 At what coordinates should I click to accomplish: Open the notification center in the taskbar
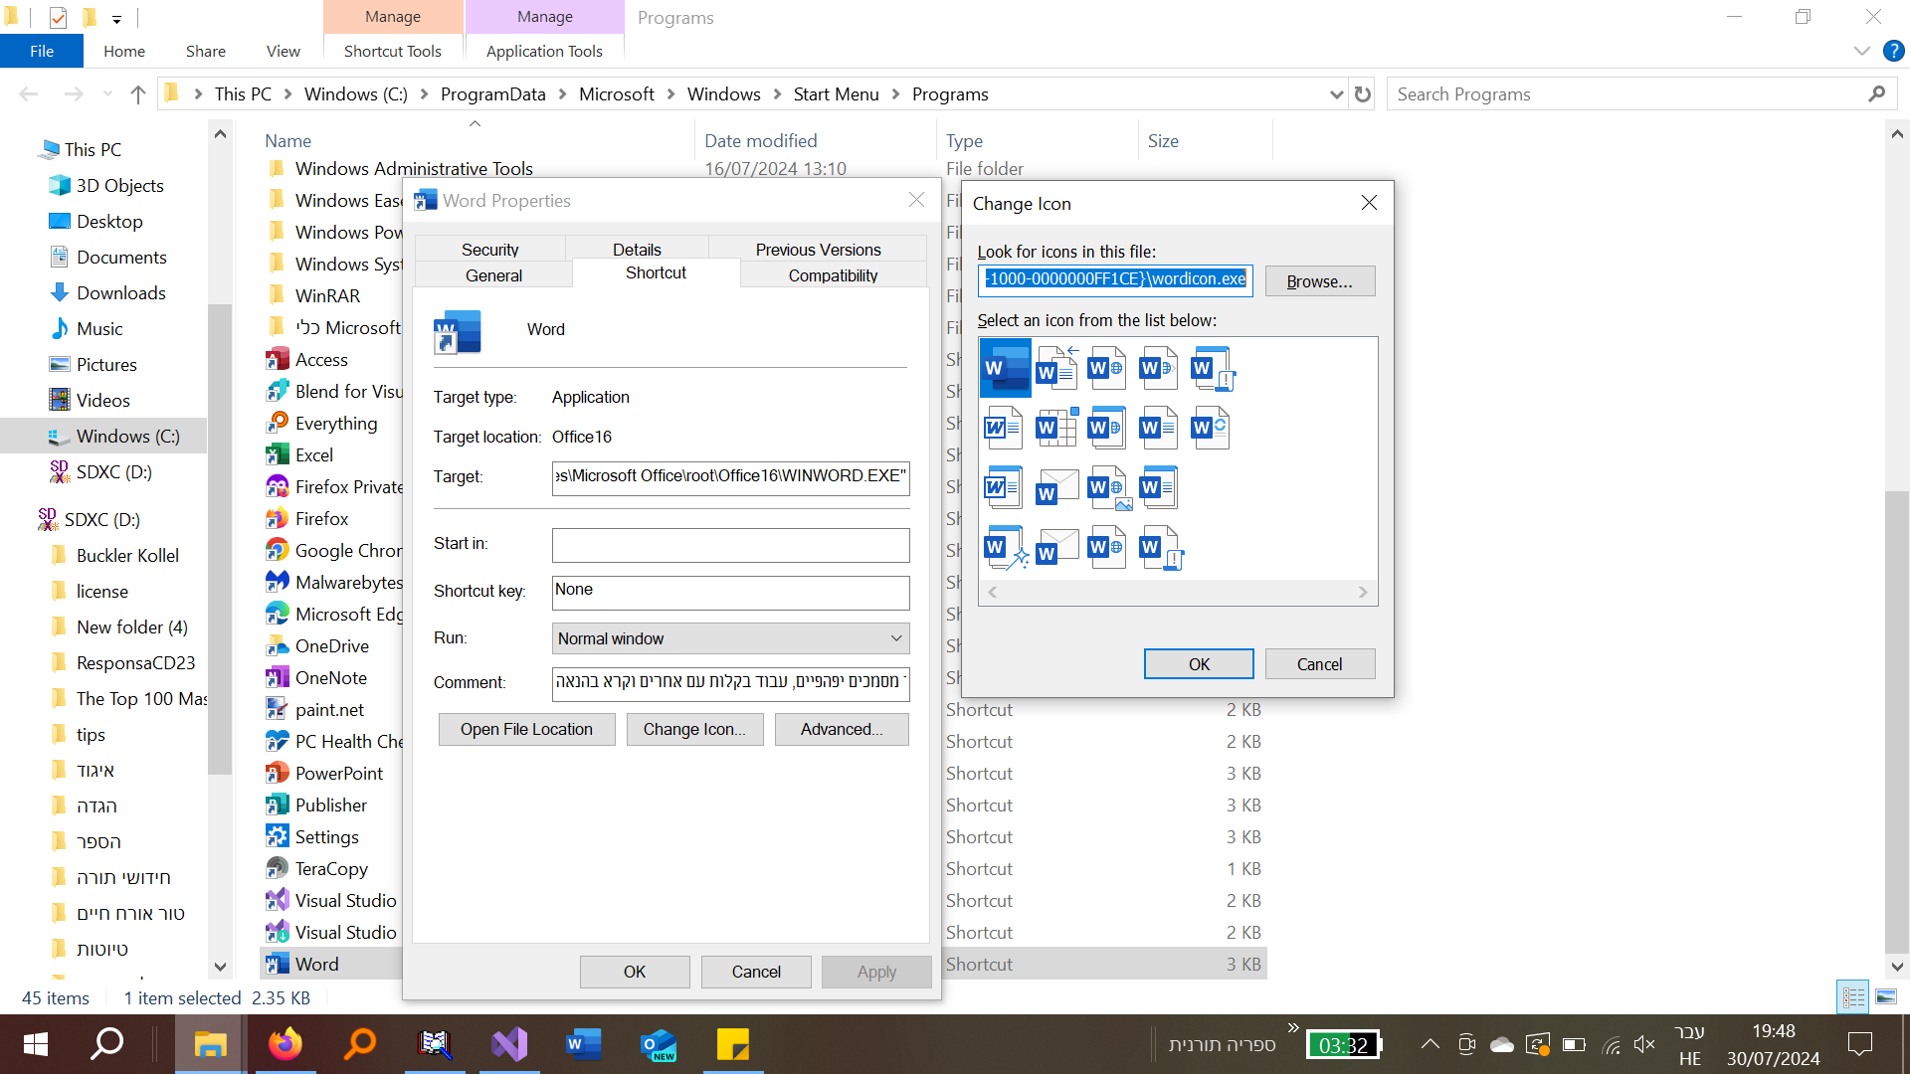point(1859,1044)
